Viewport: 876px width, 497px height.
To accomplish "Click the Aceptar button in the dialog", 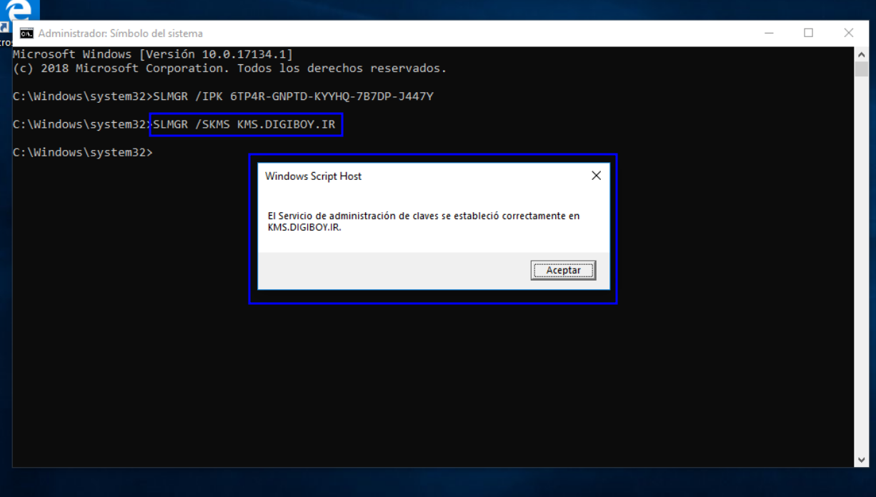I will [x=563, y=271].
